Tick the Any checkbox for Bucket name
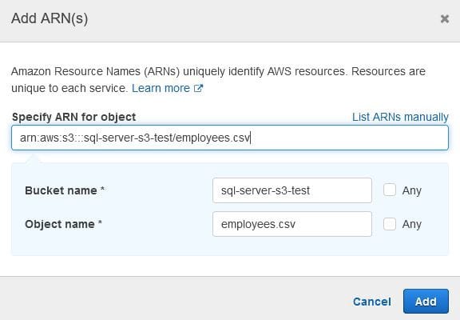Image resolution: width=460 pixels, height=320 pixels. click(x=390, y=190)
